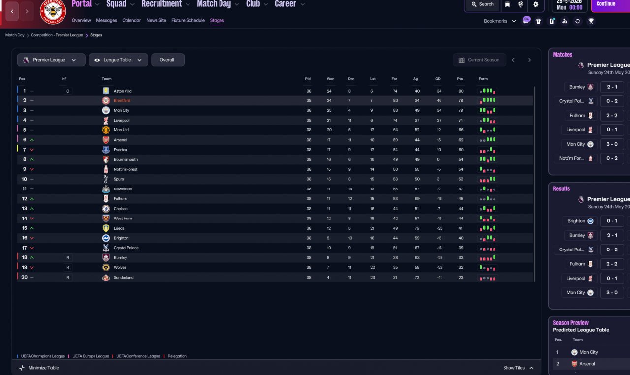
Task: Go to the previous season arrow
Action: 513,60
